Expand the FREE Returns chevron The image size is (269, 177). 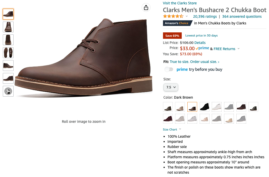click(238, 49)
